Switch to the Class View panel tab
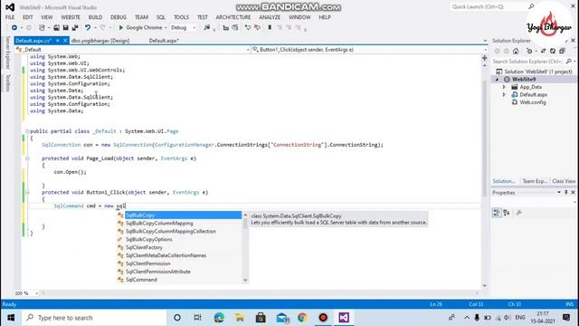Image resolution: width=579 pixels, height=326 pixels. (x=564, y=181)
